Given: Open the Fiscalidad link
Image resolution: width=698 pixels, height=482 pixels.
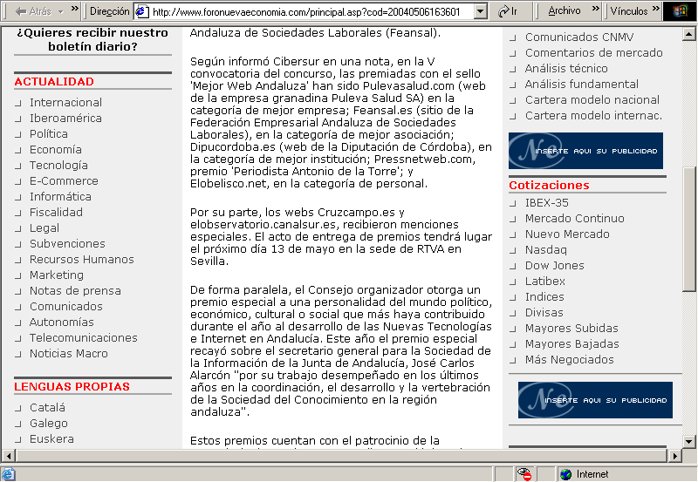Looking at the screenshot, I should [56, 212].
